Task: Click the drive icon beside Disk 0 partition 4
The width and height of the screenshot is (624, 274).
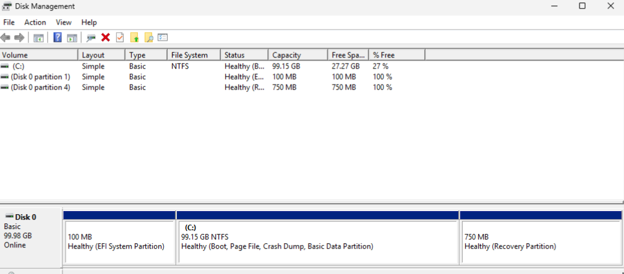Action: [5, 88]
